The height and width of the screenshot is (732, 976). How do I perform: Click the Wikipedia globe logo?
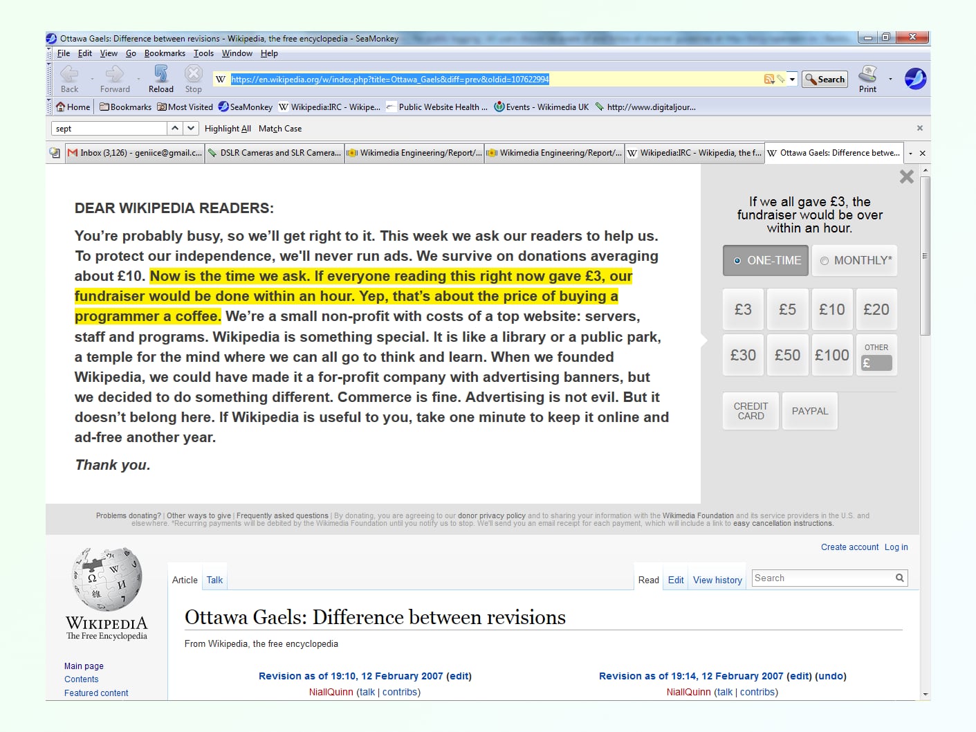[x=107, y=580]
